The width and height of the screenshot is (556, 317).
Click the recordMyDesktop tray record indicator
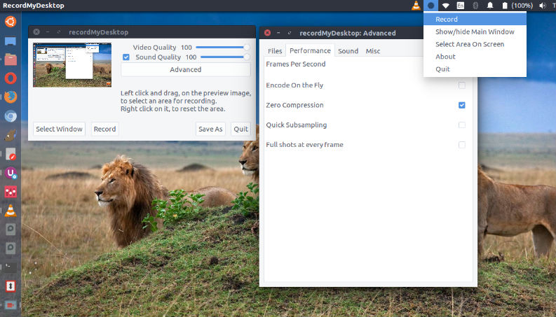pos(430,6)
